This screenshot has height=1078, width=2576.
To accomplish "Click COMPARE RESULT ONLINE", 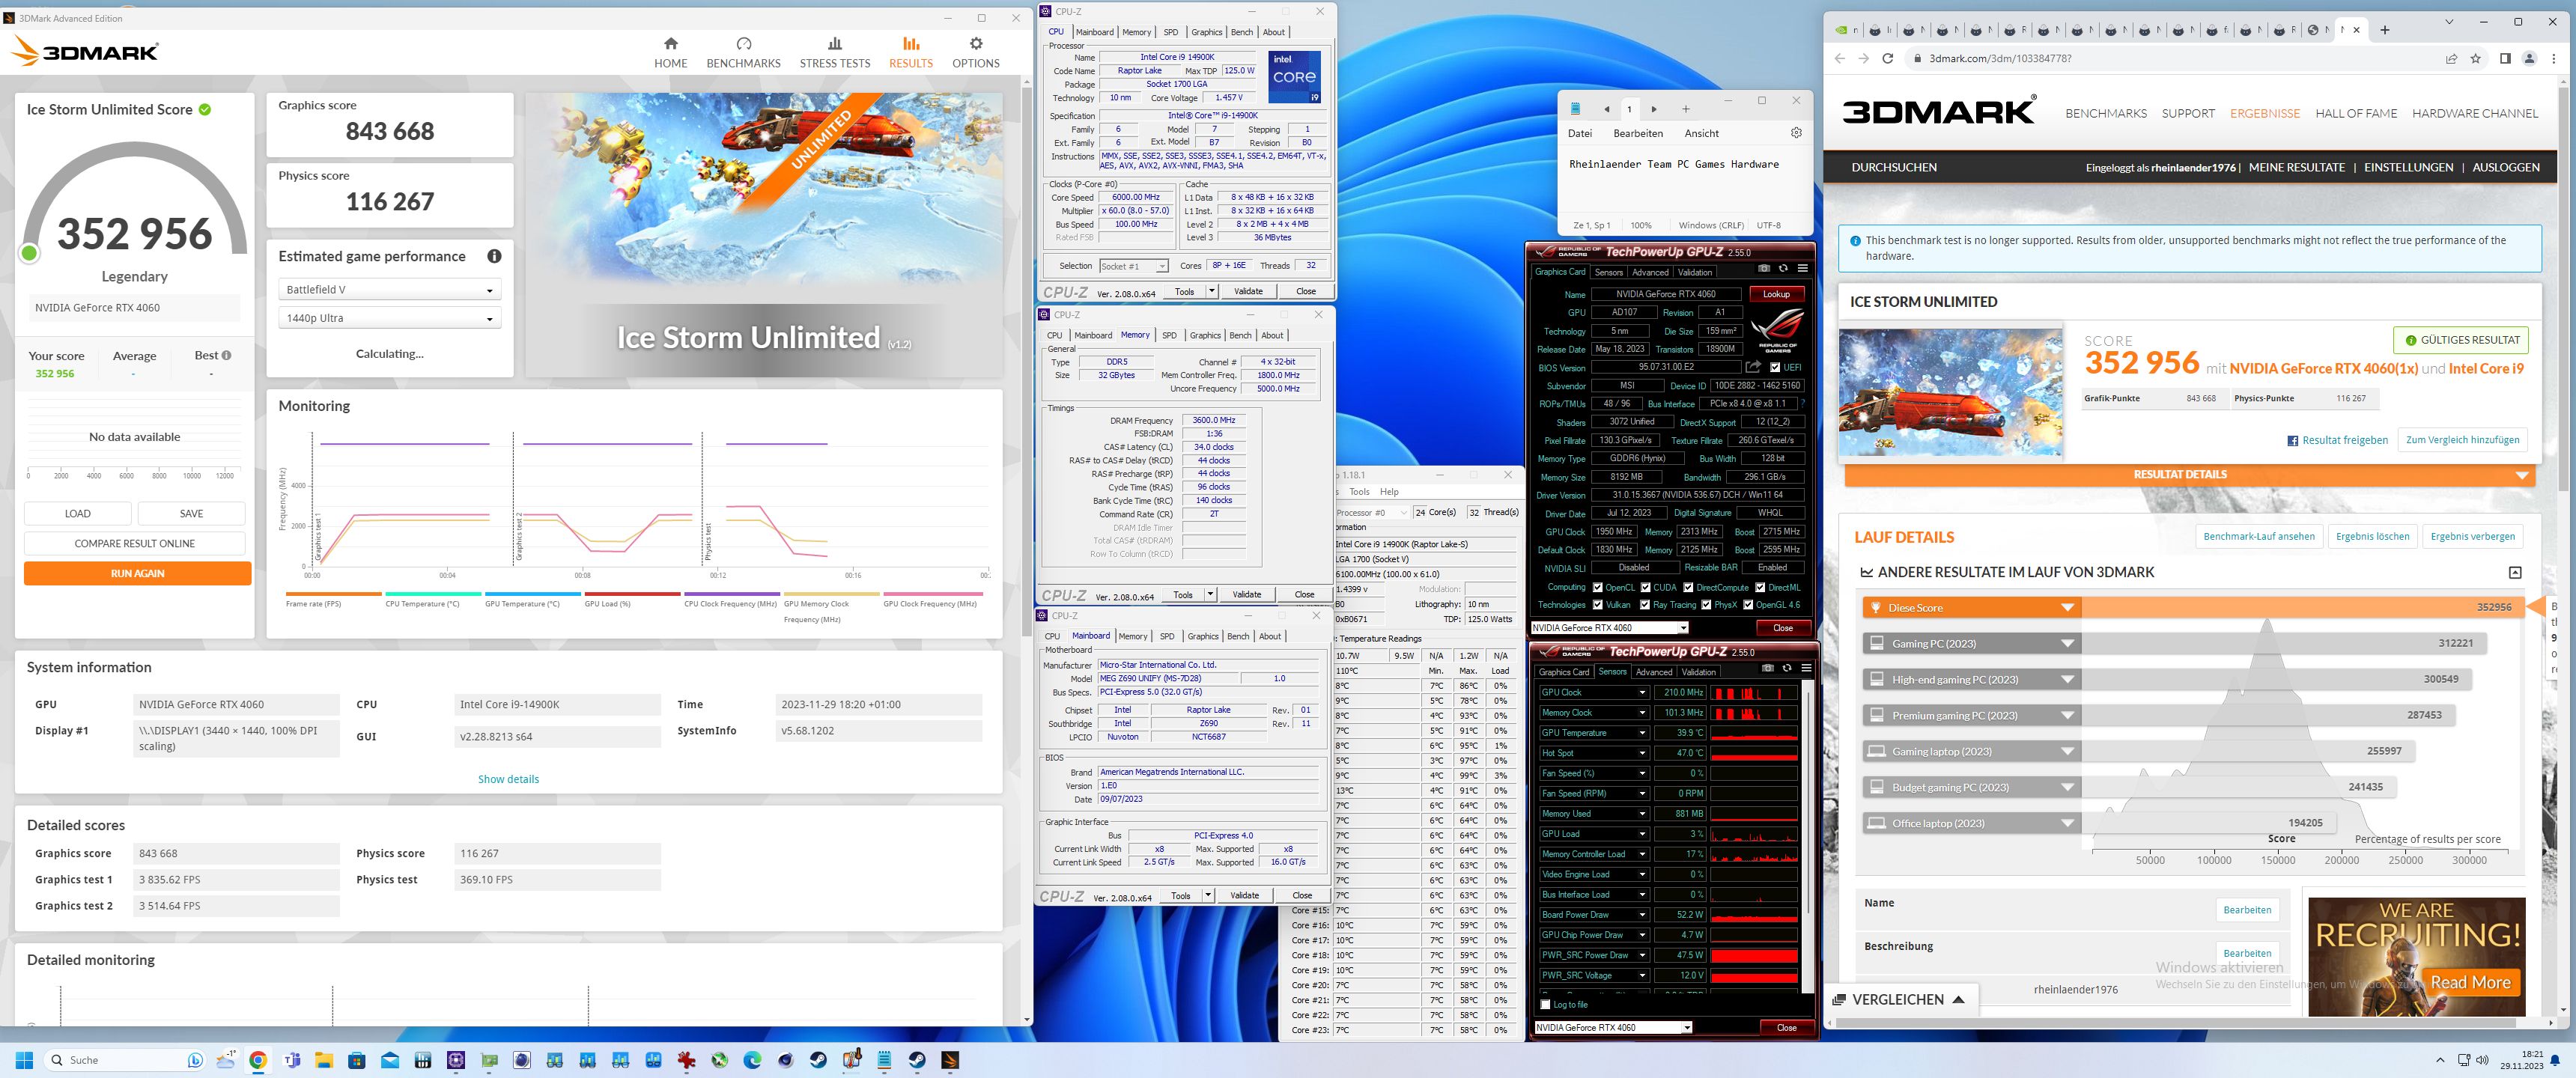I will pos(134,543).
